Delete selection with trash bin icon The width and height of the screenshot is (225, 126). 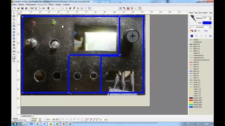49,8
